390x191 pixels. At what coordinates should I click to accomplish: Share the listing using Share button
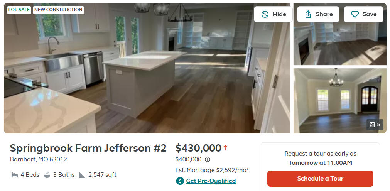pos(318,14)
